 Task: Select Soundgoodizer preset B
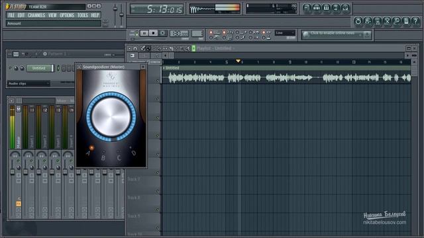pos(103,158)
